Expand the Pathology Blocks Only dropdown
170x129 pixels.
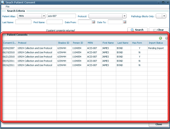tap(164, 16)
